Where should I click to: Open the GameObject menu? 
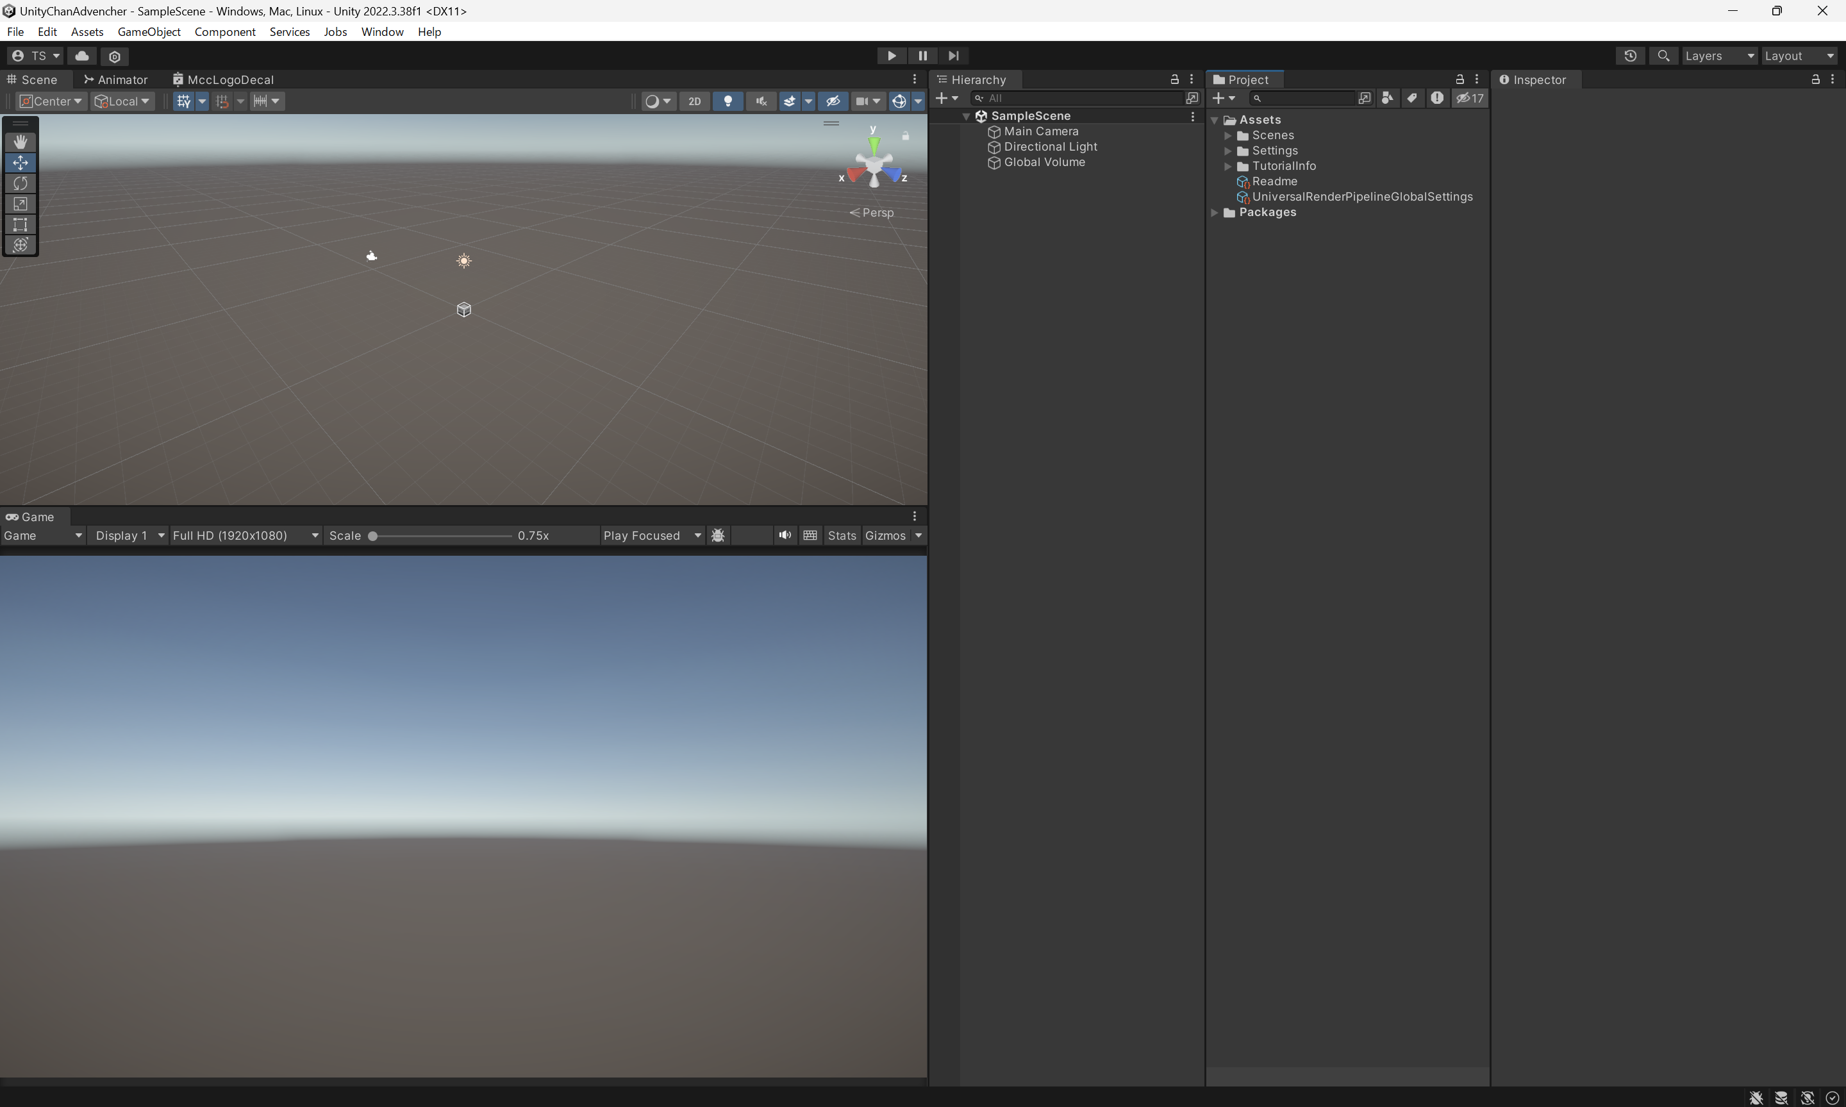(x=149, y=31)
